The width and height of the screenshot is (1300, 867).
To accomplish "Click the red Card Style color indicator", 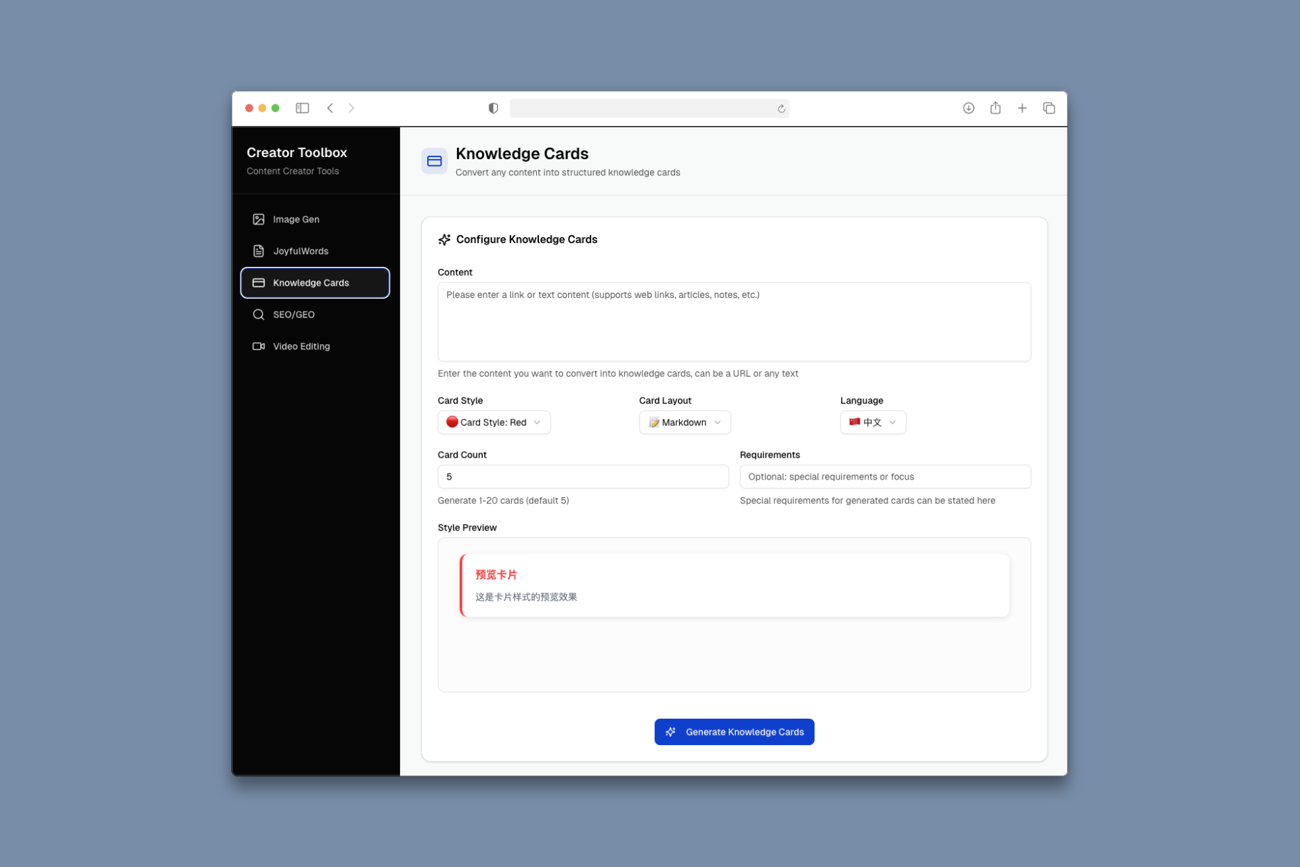I will pos(452,422).
